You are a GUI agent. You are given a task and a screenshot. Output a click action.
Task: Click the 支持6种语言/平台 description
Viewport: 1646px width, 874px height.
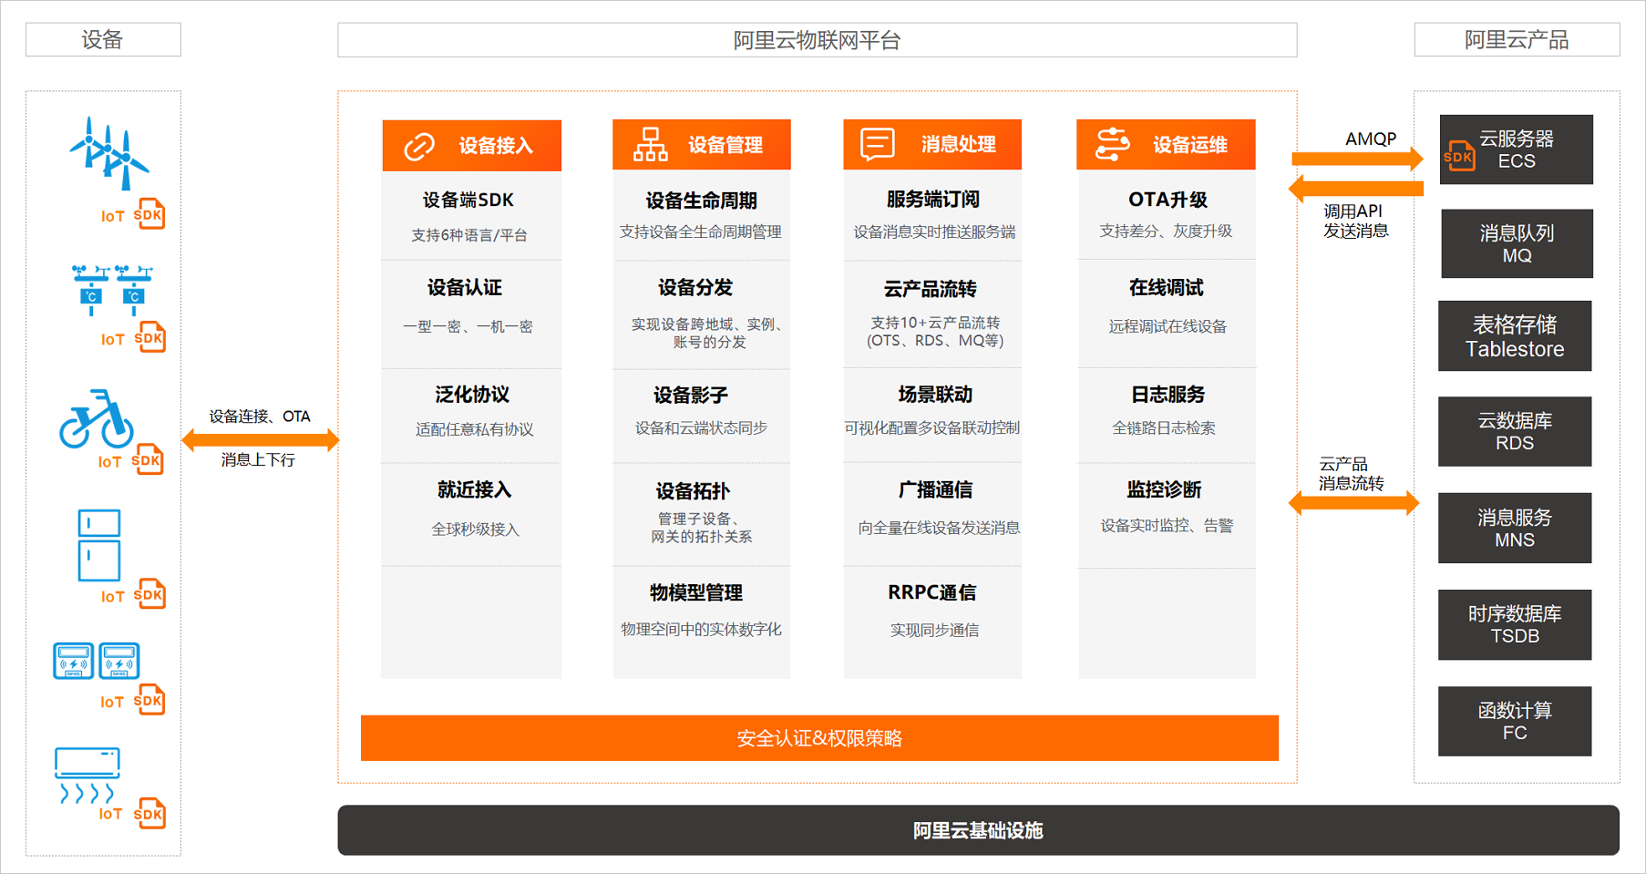pyautogui.click(x=469, y=235)
